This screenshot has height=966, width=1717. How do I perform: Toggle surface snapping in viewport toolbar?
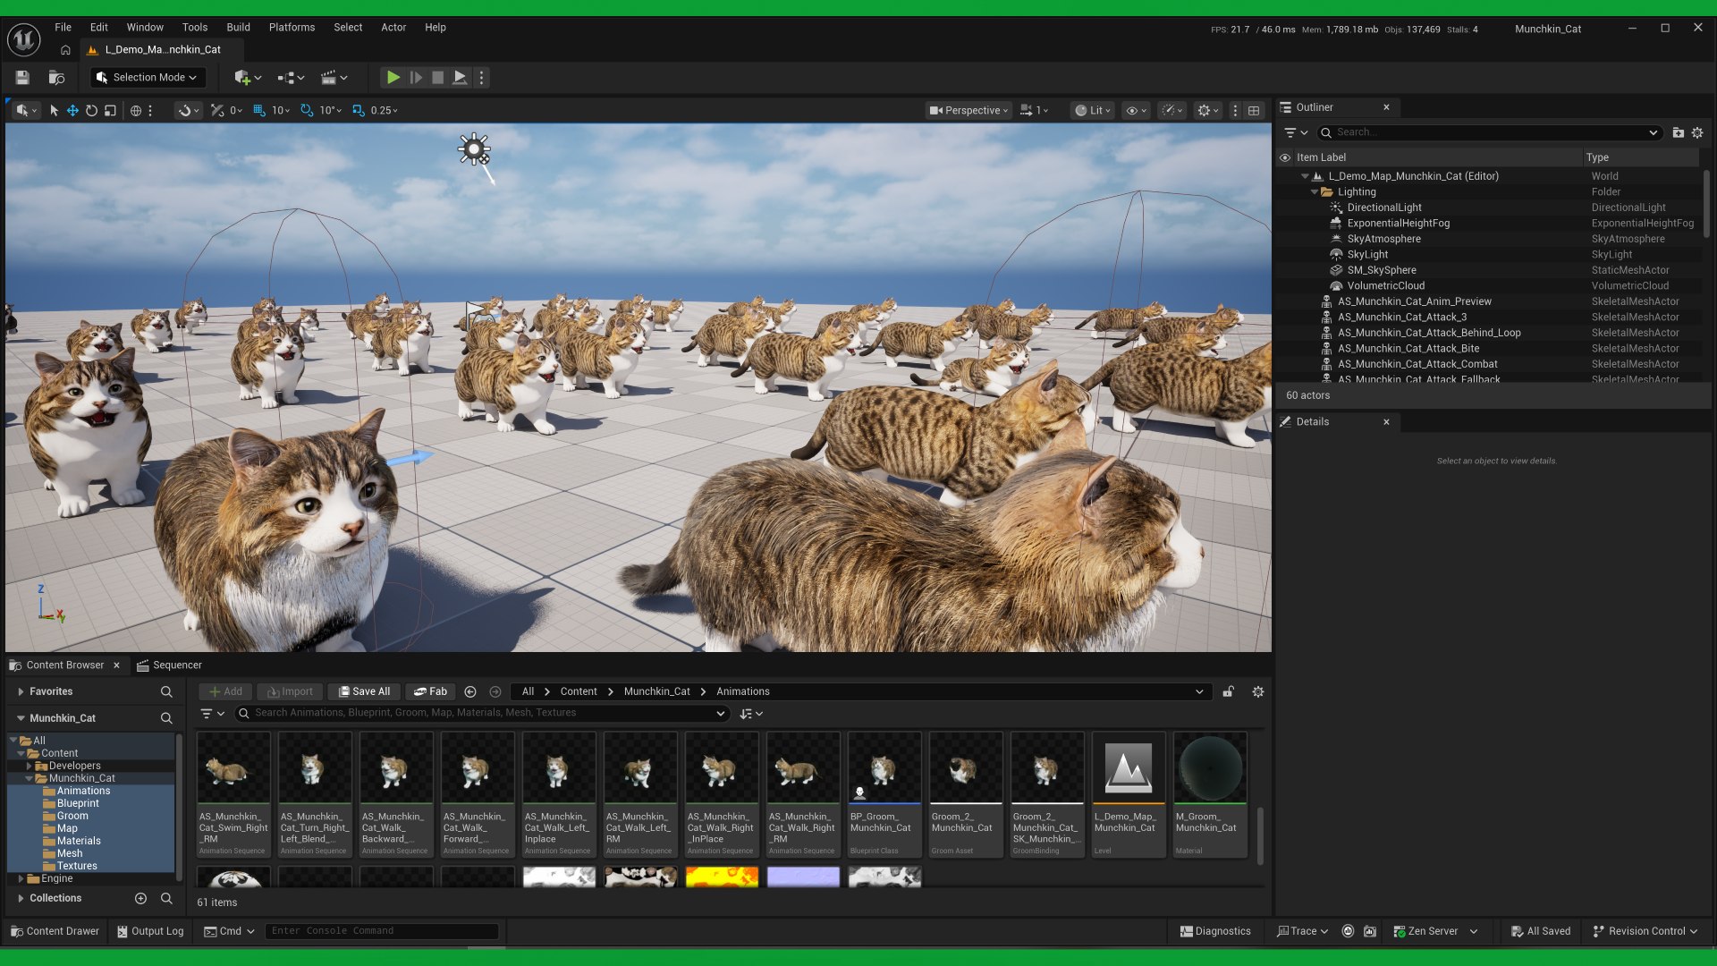click(217, 110)
